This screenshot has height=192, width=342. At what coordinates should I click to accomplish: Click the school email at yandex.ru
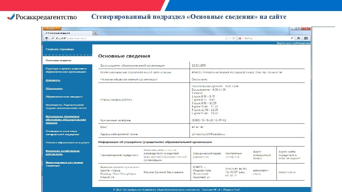pyautogui.click(x=208, y=134)
